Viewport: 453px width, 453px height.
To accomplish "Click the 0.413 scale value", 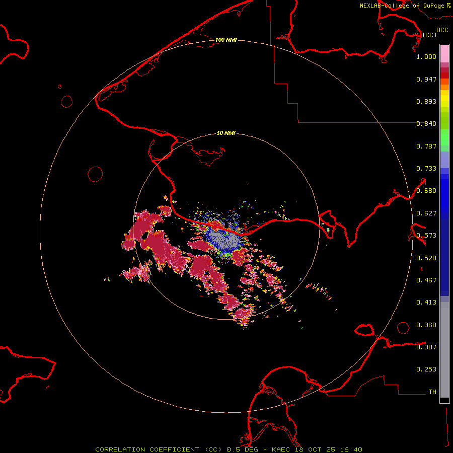I will [426, 303].
